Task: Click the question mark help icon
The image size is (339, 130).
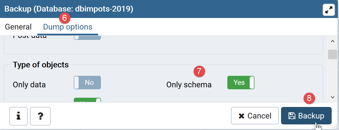Action: [40, 116]
